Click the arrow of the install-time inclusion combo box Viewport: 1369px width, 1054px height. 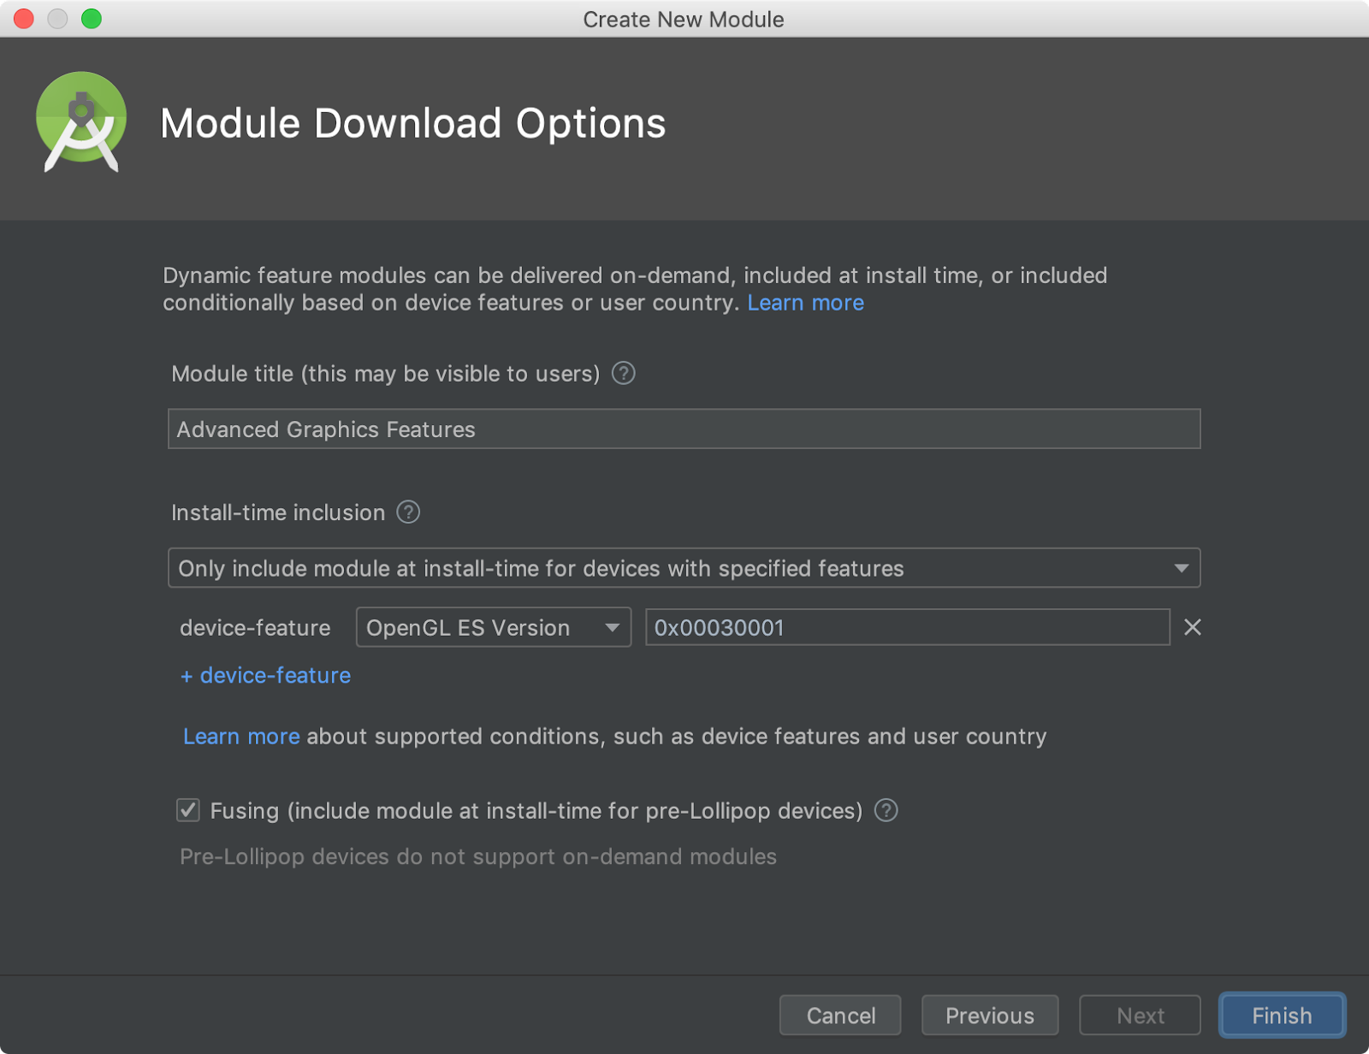1182,568
